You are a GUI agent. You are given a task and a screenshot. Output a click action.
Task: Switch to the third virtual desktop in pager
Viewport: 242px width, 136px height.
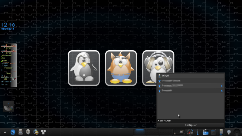[x=166, y=132]
